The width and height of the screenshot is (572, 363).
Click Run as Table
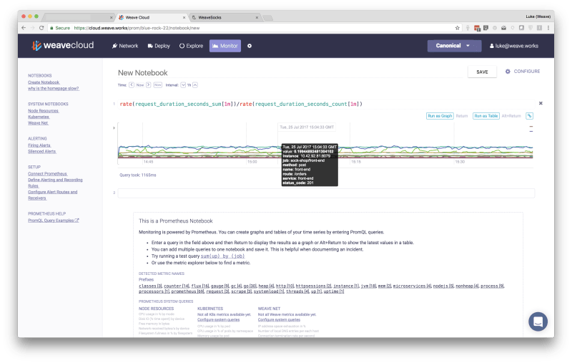click(x=486, y=116)
